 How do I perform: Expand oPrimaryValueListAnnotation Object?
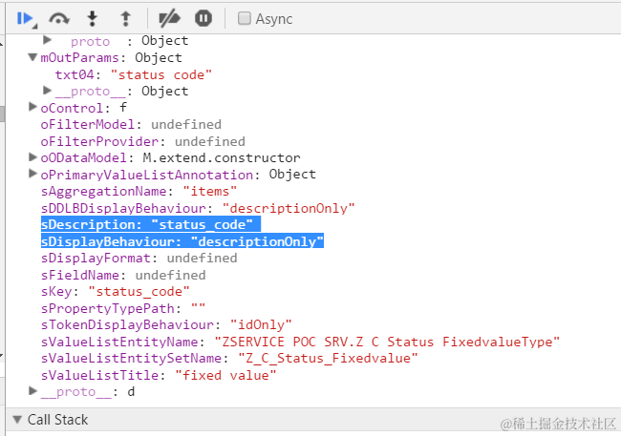tap(32, 174)
